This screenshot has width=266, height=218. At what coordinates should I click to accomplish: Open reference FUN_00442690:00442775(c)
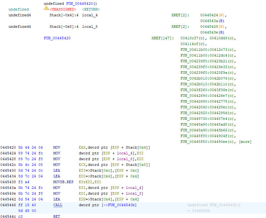click(207, 102)
